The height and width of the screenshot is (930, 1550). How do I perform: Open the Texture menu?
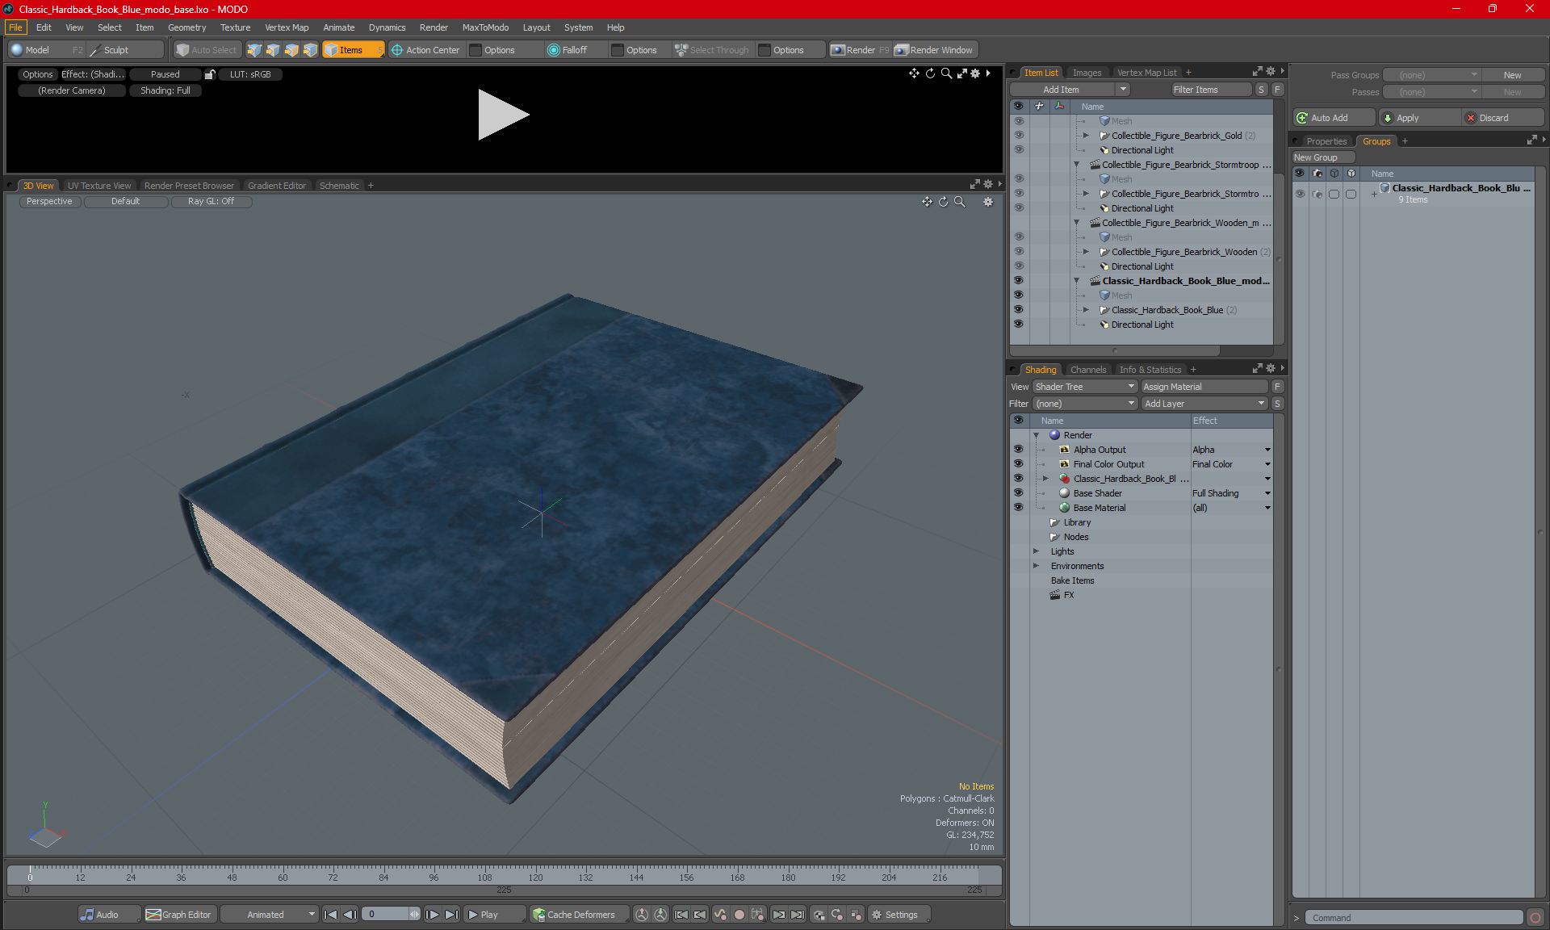tap(235, 27)
